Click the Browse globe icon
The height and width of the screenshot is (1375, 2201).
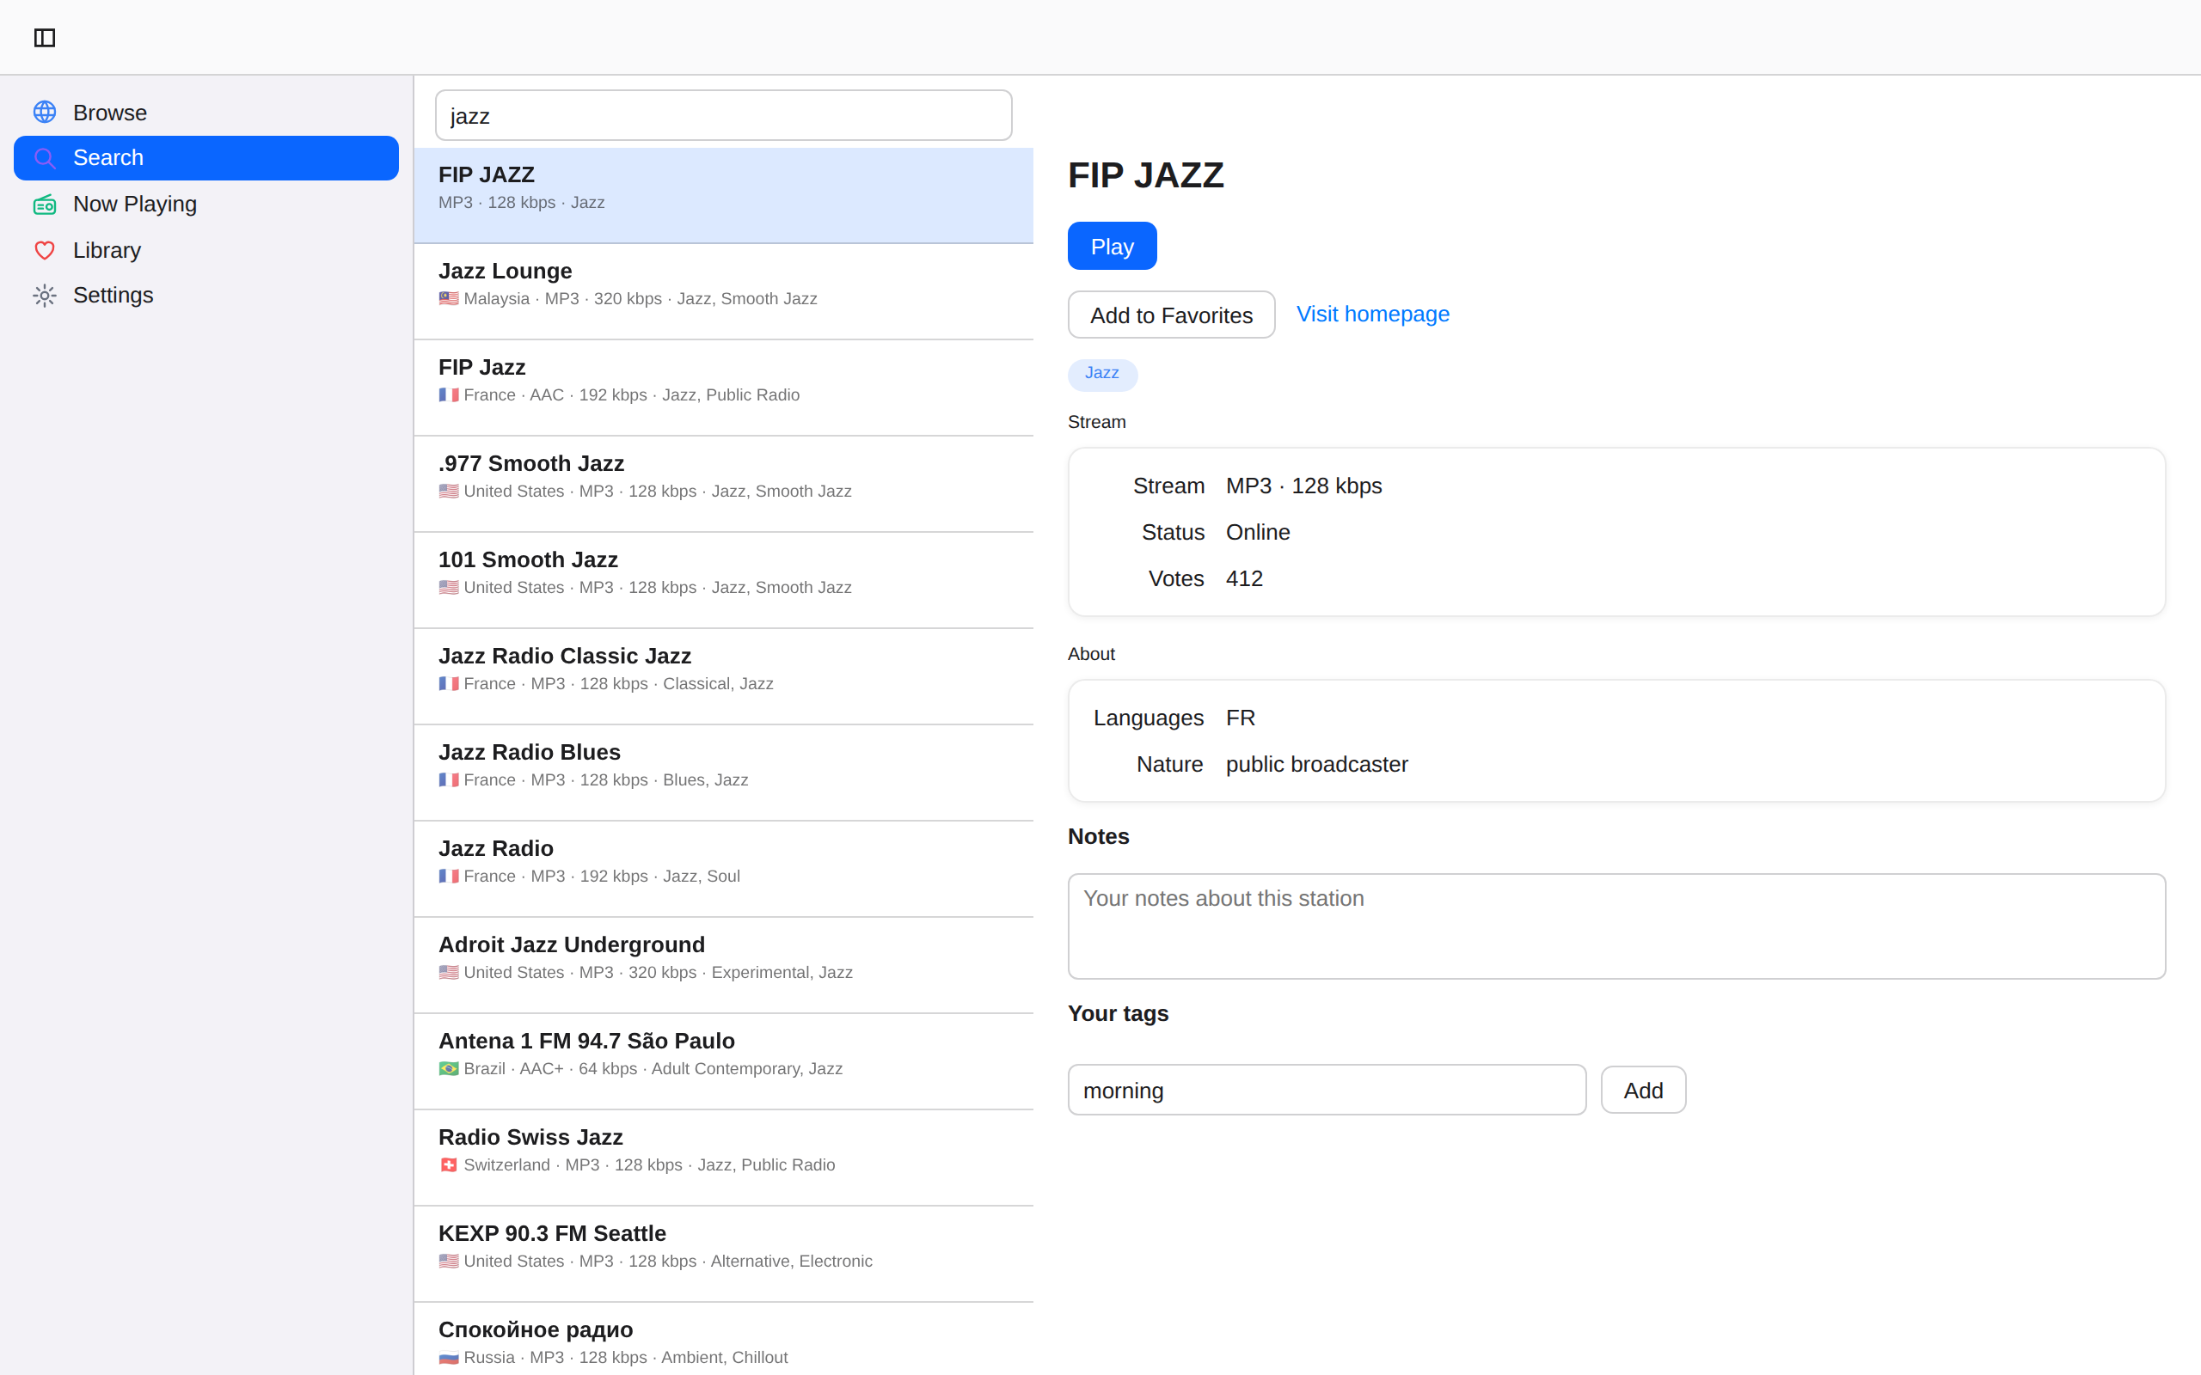[x=45, y=112]
